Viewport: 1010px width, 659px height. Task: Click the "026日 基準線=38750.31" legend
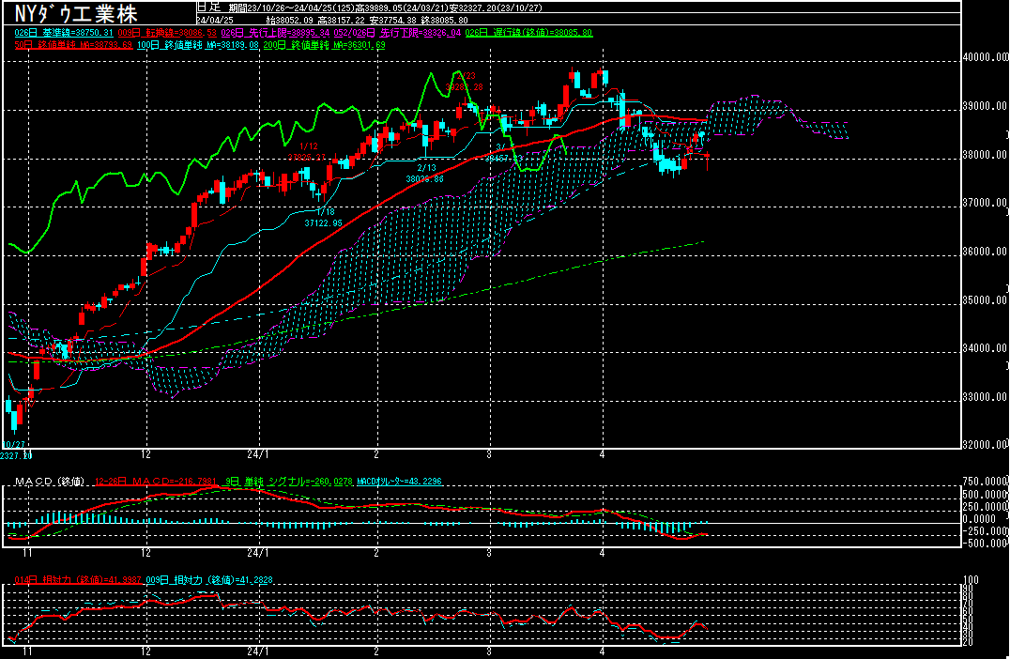pyautogui.click(x=64, y=32)
